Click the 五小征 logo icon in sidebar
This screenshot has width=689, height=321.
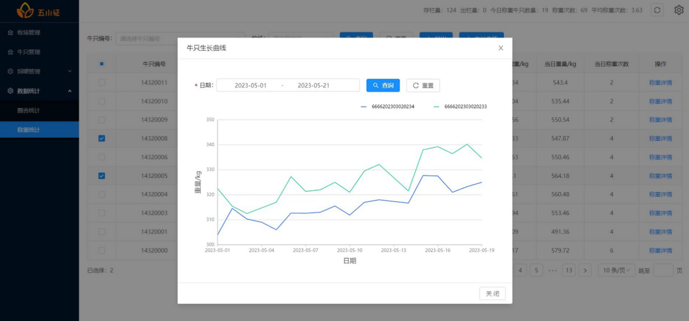coord(24,10)
